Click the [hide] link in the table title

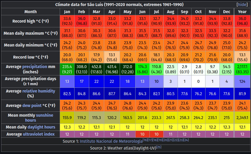click(242, 4)
